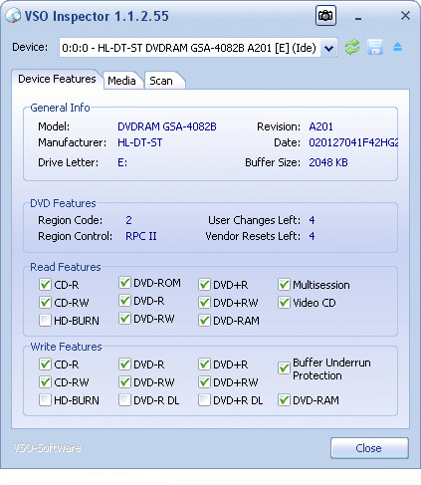Screen dimensions: 421x485
Task: Toggle CD-RW checkbox under Read Features
Action: [45, 303]
